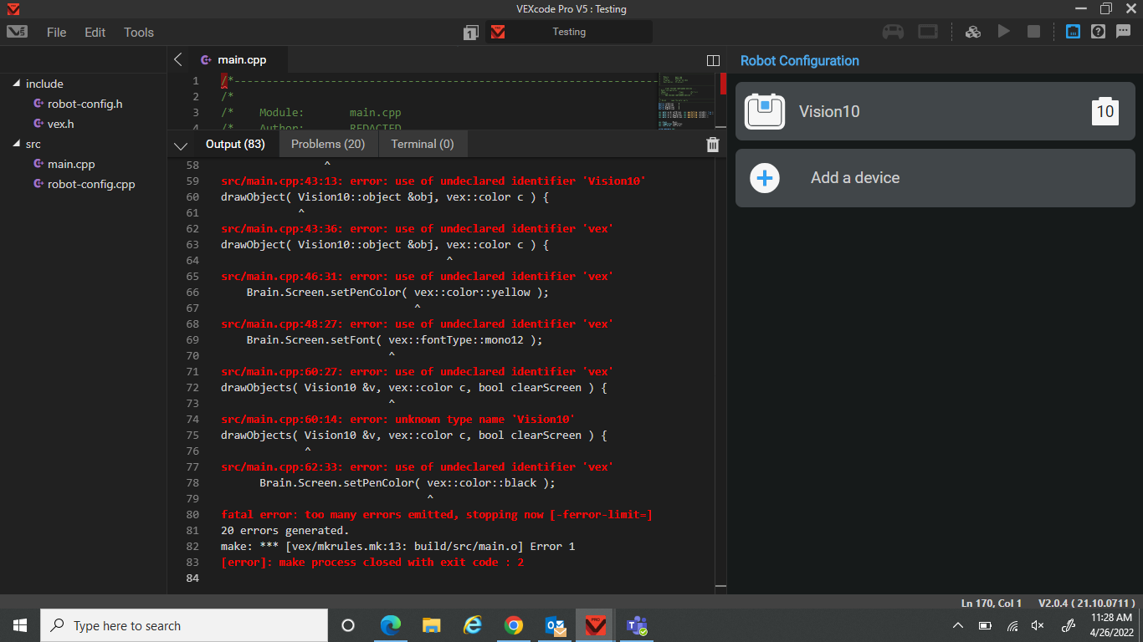Viewport: 1143px width, 642px height.
Task: Switch to the Problems (20) tab
Action: point(328,144)
